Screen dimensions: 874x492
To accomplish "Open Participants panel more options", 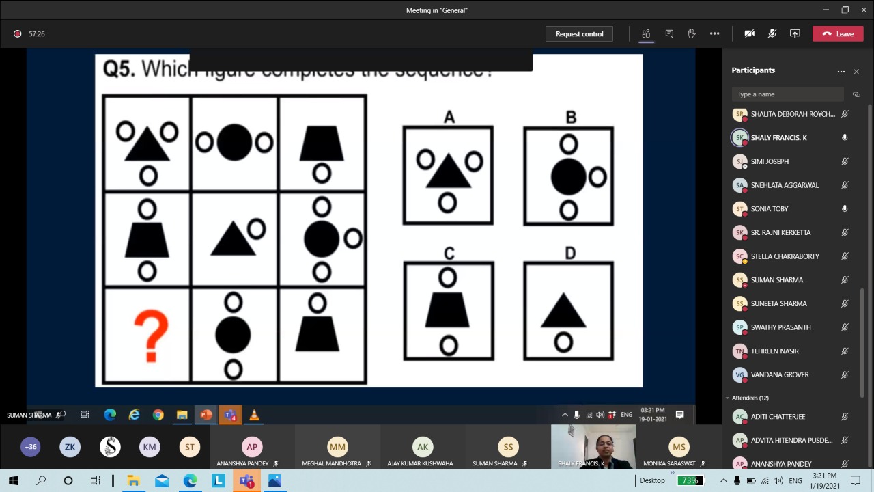I will pyautogui.click(x=841, y=71).
